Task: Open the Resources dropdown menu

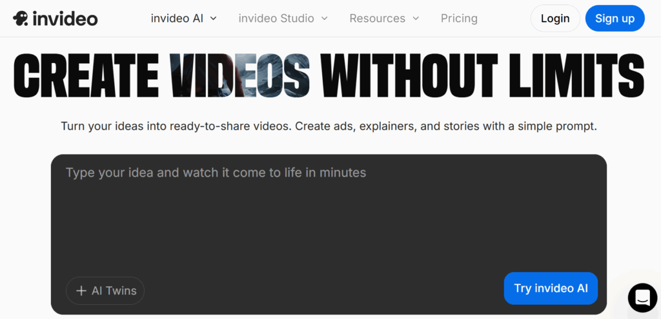Action: 384,19
